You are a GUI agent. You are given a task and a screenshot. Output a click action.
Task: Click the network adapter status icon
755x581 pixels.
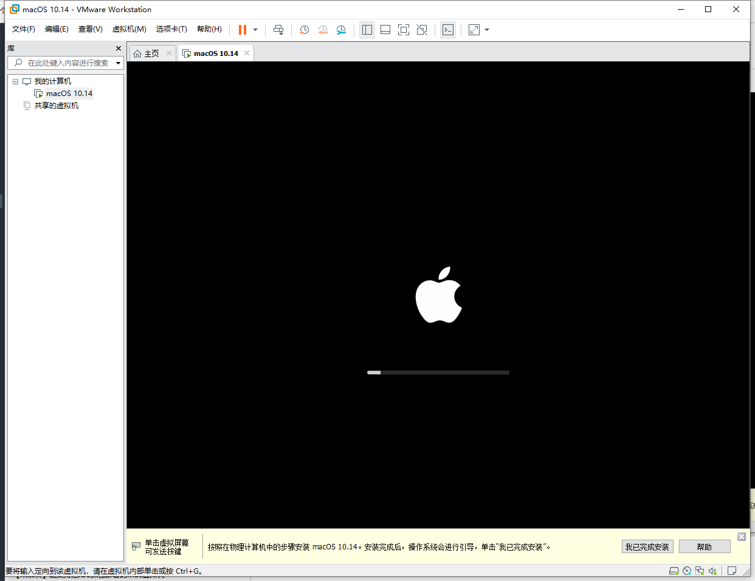(700, 571)
